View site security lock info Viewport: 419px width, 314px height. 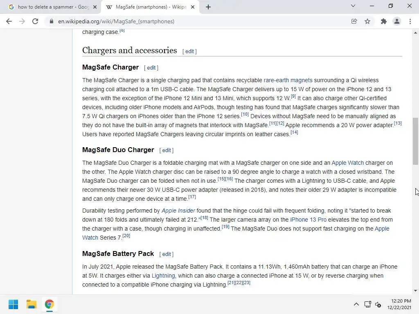coord(51,21)
